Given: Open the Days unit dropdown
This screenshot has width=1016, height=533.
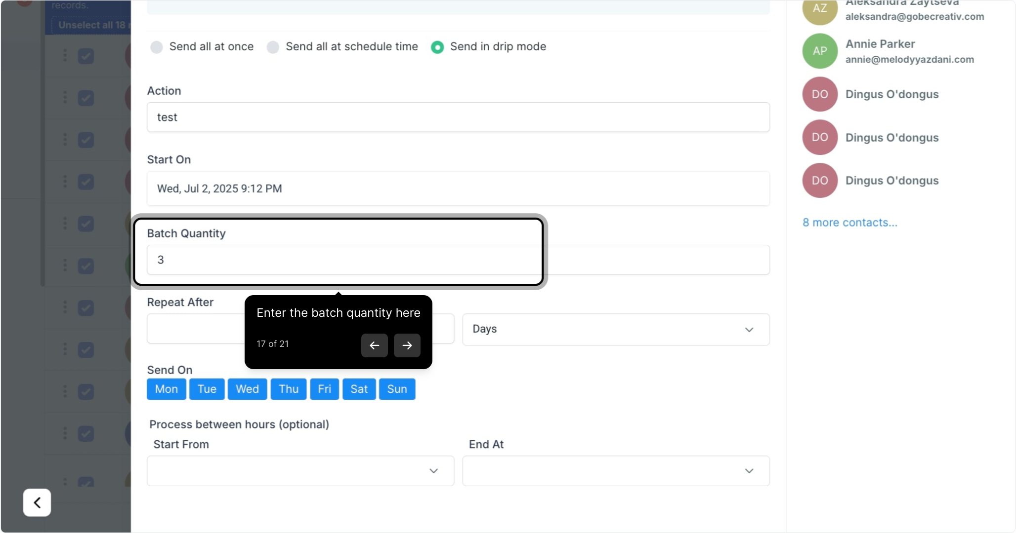Looking at the screenshot, I should click(x=615, y=329).
